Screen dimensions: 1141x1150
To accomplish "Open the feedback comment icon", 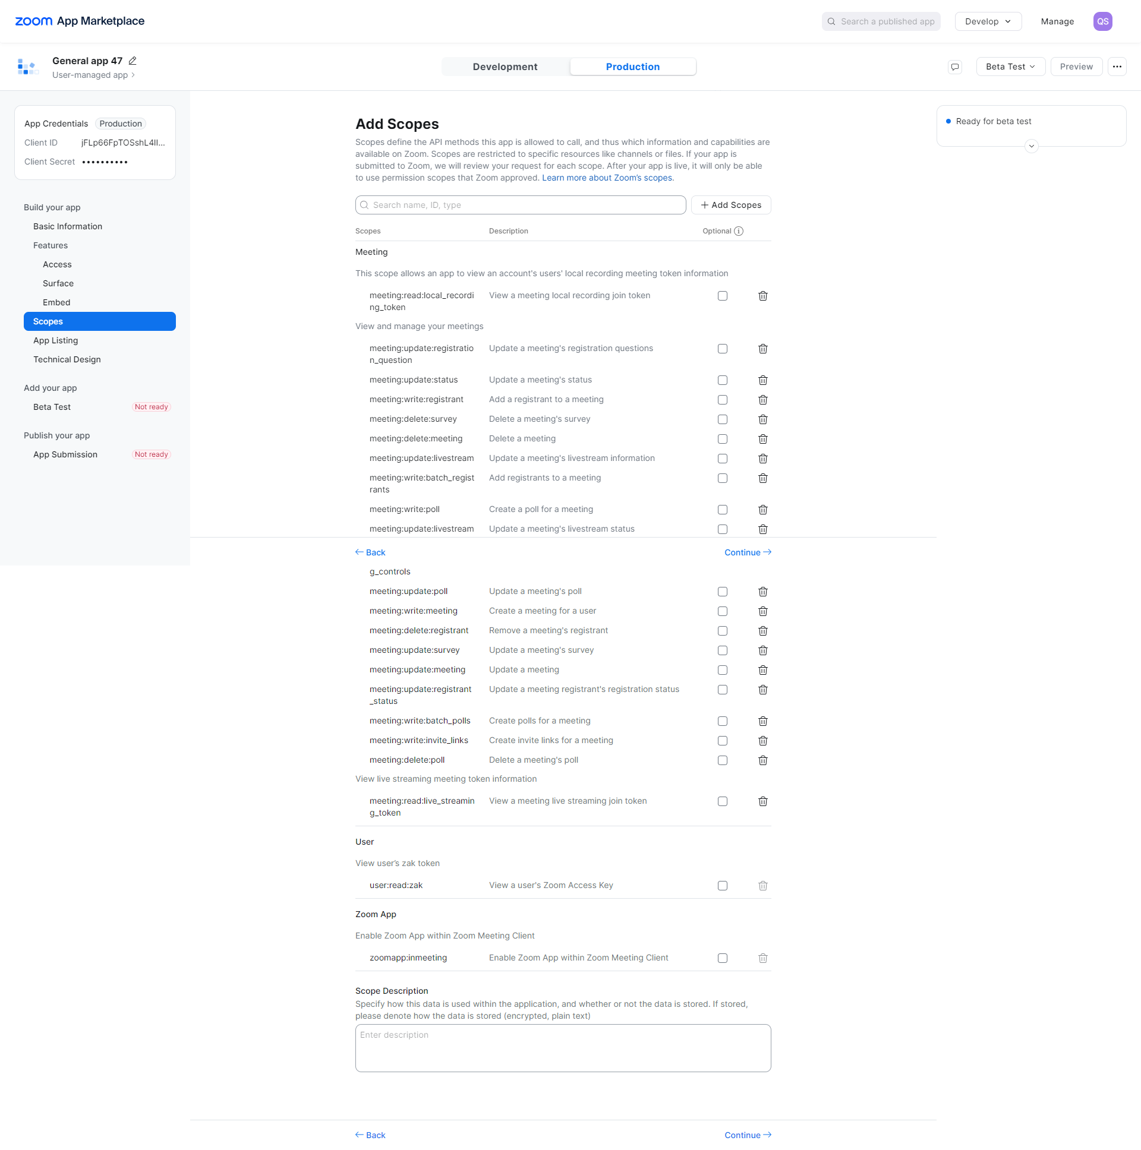I will pyautogui.click(x=954, y=67).
